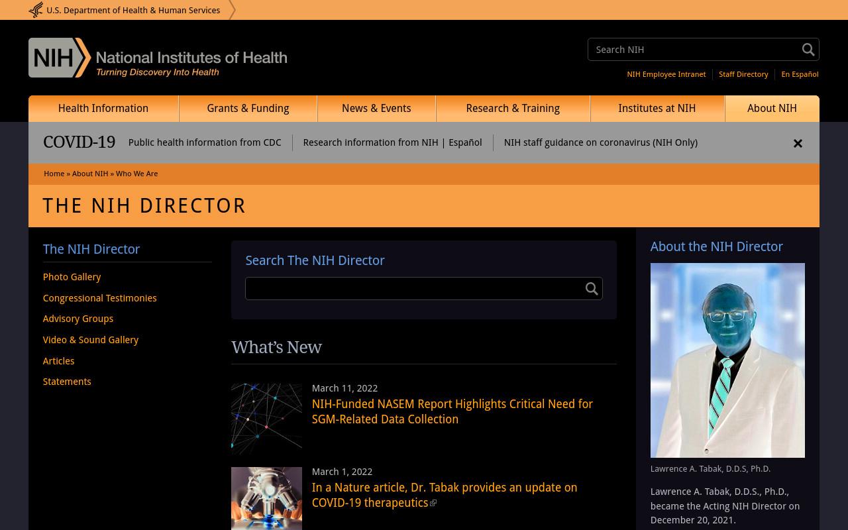Image resolution: width=848 pixels, height=530 pixels.
Task: Click the THE NIH DIRECTOR page title
Action: click(x=144, y=206)
